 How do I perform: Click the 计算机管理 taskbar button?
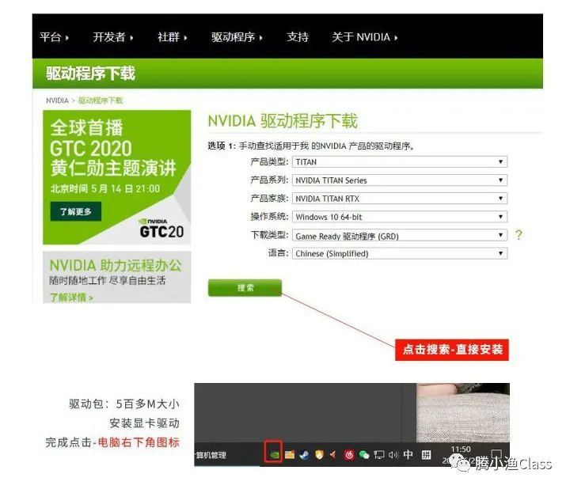point(211,455)
